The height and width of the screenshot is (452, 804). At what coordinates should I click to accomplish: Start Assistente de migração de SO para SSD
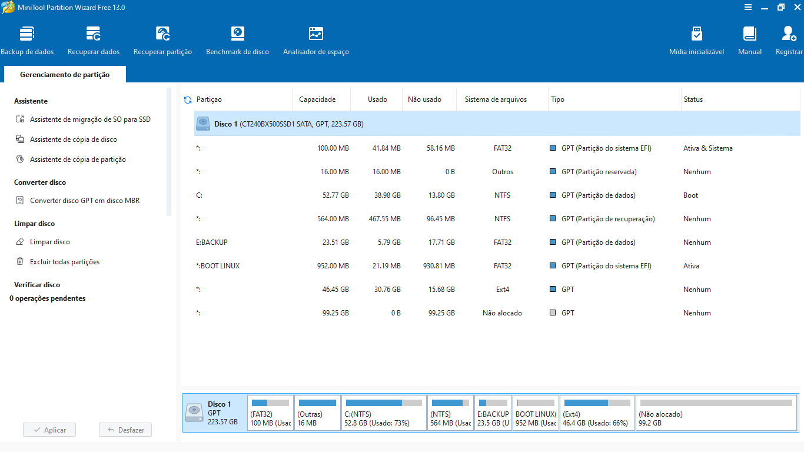click(x=90, y=119)
